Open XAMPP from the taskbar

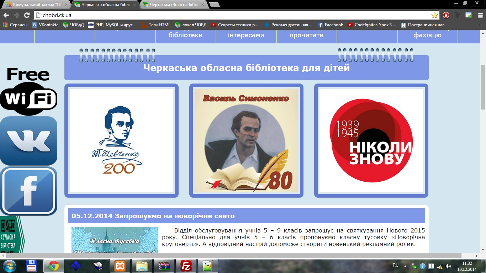pos(120,266)
